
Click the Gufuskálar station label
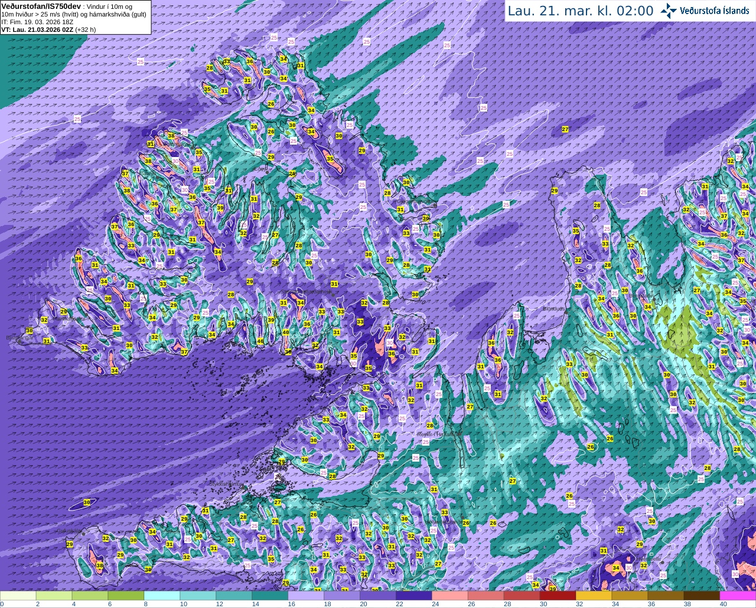(69, 531)
